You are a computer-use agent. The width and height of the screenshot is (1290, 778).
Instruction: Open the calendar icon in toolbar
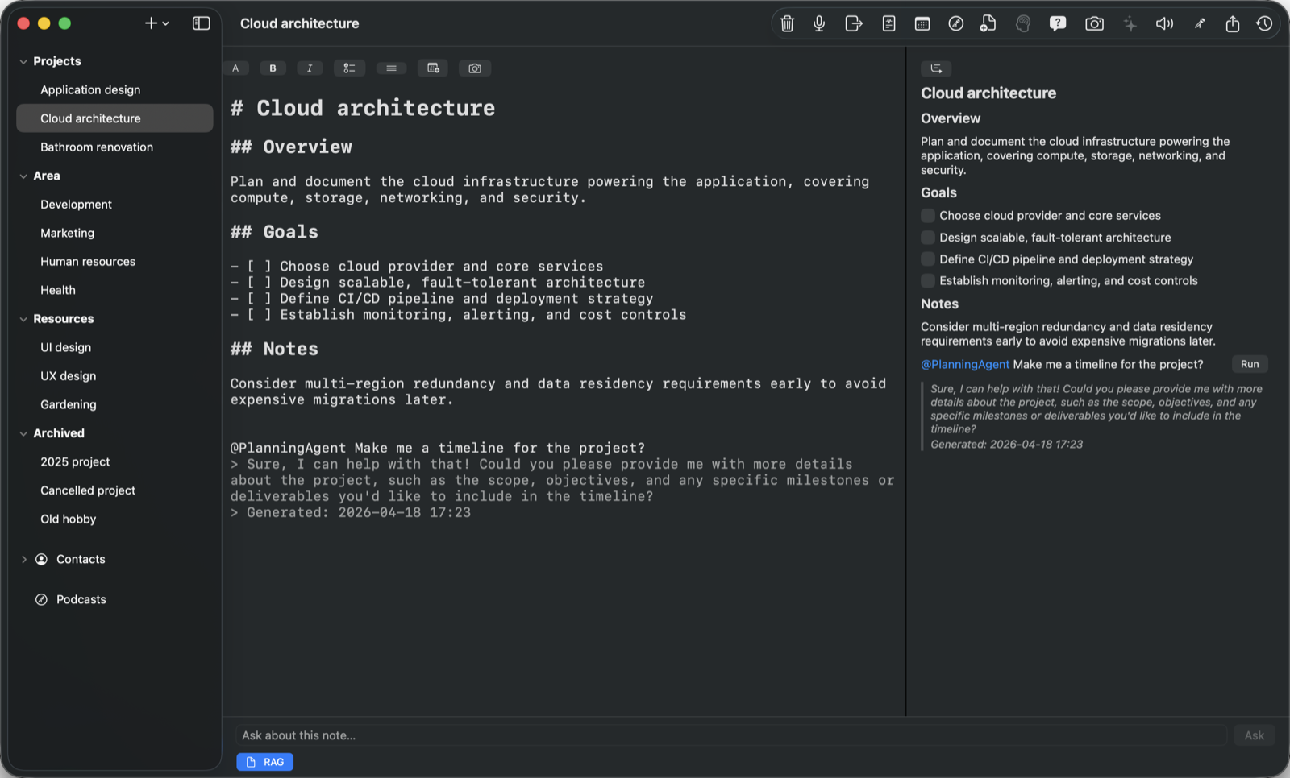click(x=922, y=24)
